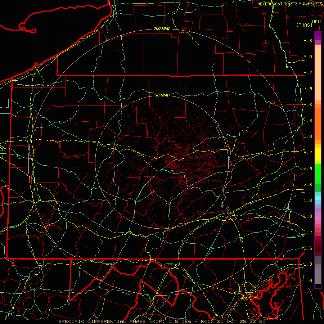Pick the cyan segment of the color scale
The image size is (324, 324).
[x=318, y=198]
